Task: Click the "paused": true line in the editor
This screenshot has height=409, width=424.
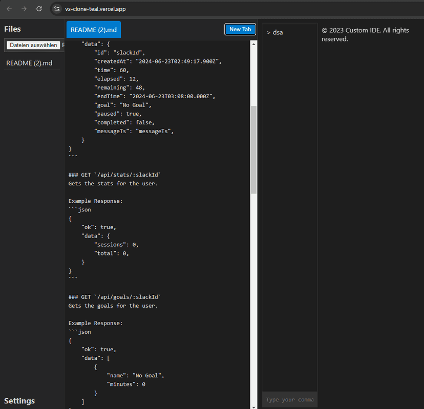Action: tap(118, 114)
